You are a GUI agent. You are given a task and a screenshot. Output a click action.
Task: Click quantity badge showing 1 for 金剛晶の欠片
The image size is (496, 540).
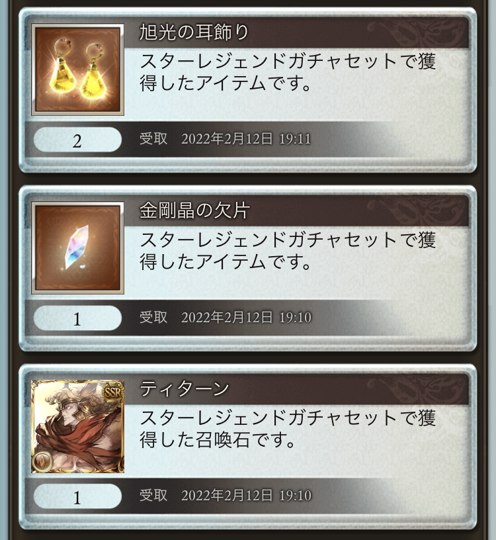[77, 318]
